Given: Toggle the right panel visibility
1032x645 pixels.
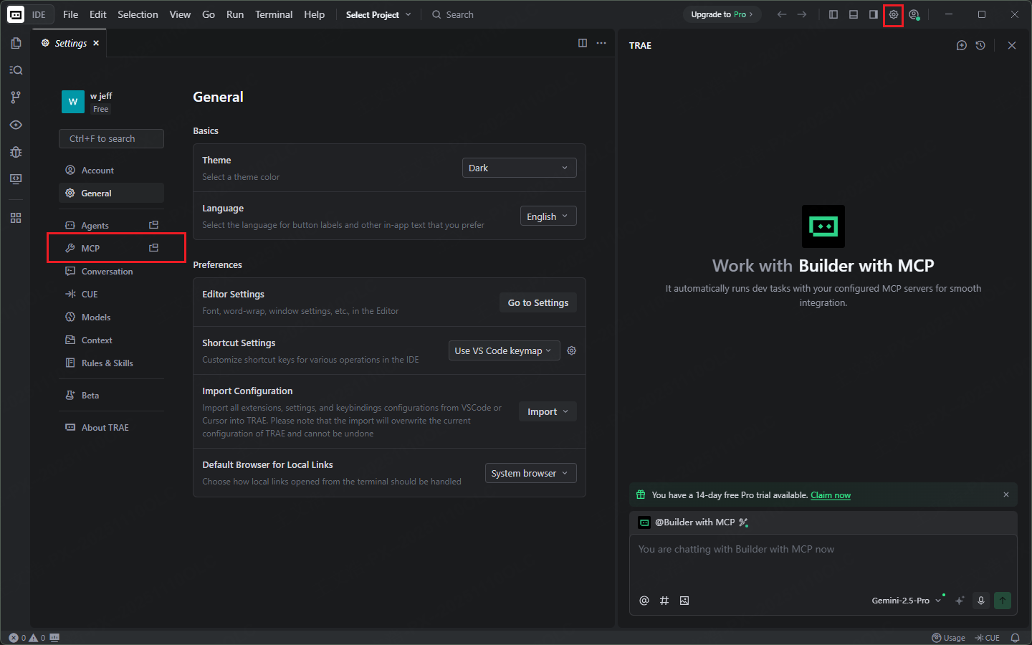Looking at the screenshot, I should click(872, 14).
